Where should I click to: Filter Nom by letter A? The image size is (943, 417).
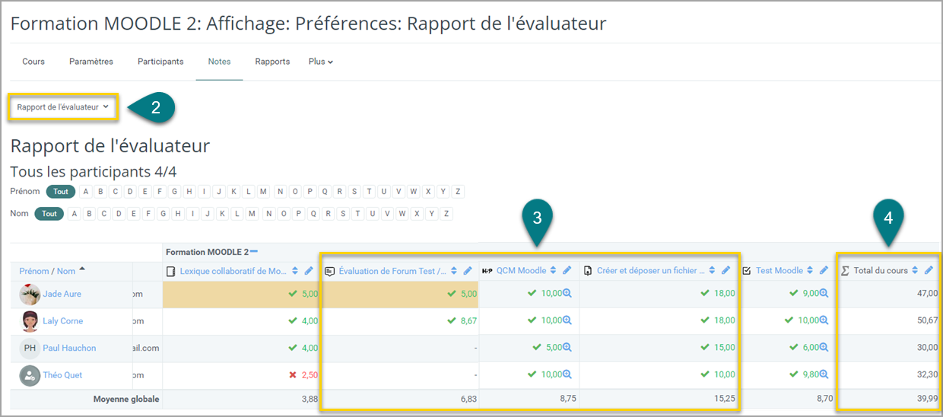pos(75,214)
